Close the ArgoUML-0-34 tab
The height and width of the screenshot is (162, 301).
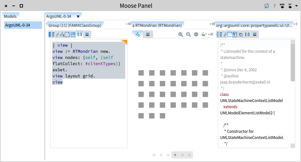click(78, 16)
